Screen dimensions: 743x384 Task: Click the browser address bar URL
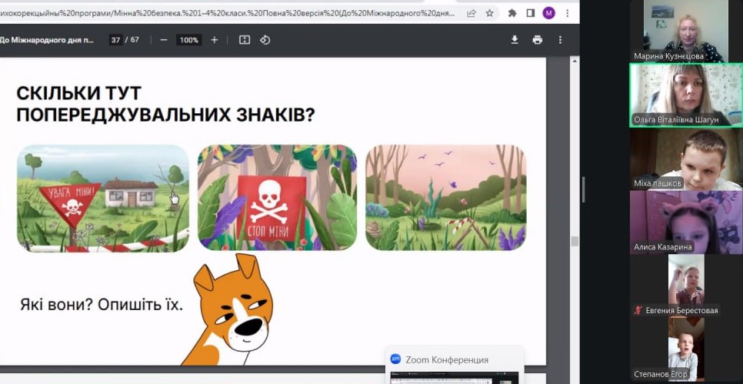point(231,13)
